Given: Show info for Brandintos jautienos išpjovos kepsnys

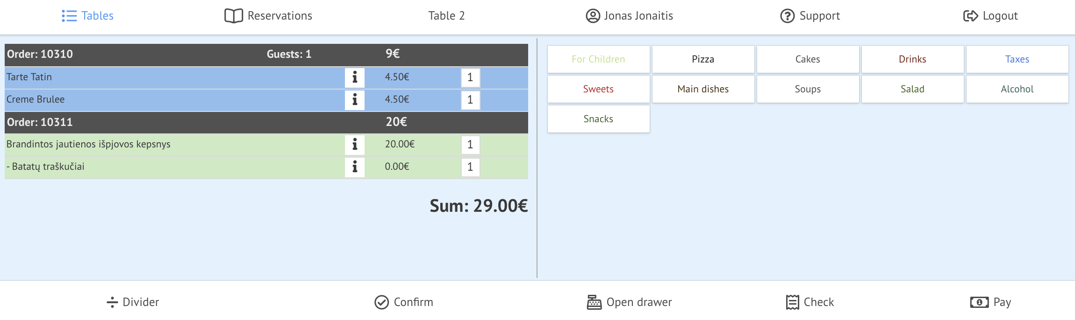Looking at the screenshot, I should [x=355, y=145].
